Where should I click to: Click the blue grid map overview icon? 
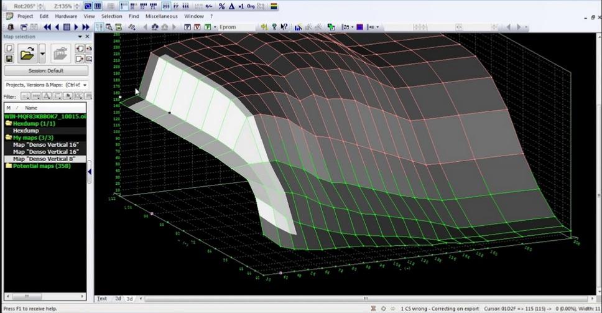pyautogui.click(x=67, y=27)
